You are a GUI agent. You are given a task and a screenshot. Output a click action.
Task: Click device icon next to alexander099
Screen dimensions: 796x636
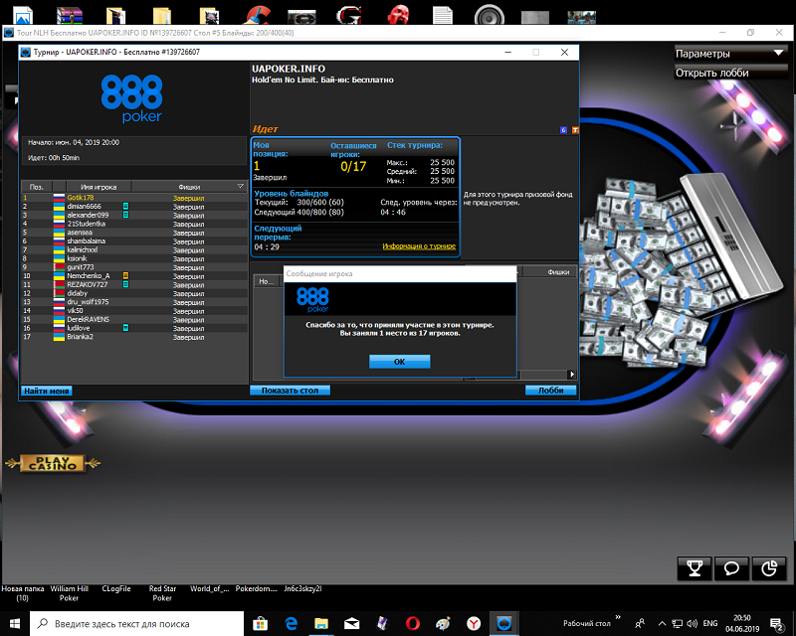[125, 215]
